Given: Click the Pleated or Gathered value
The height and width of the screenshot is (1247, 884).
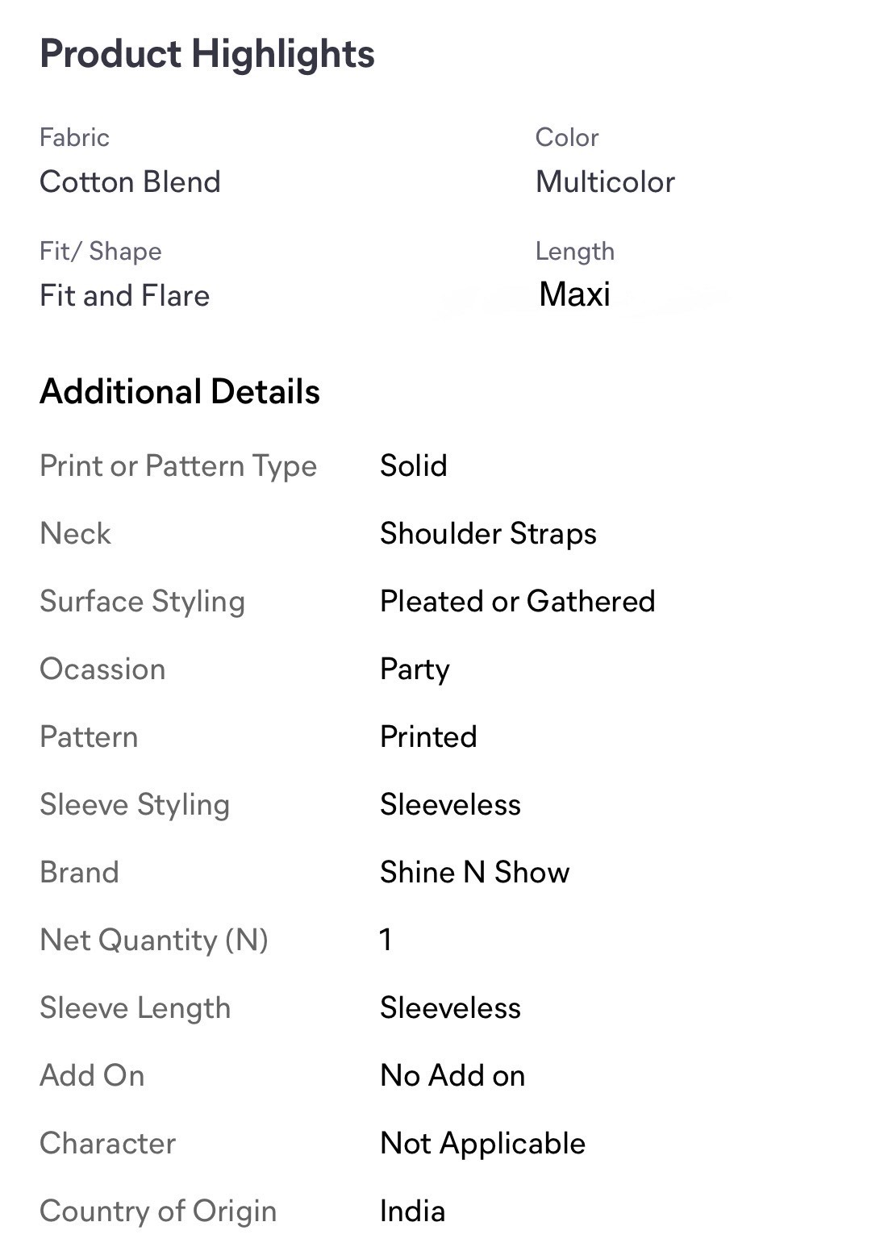Looking at the screenshot, I should coord(517,602).
